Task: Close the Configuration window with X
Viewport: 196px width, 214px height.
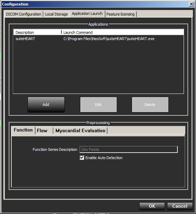Action: [x=192, y=4]
